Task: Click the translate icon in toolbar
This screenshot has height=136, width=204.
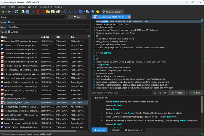Action: point(88,12)
